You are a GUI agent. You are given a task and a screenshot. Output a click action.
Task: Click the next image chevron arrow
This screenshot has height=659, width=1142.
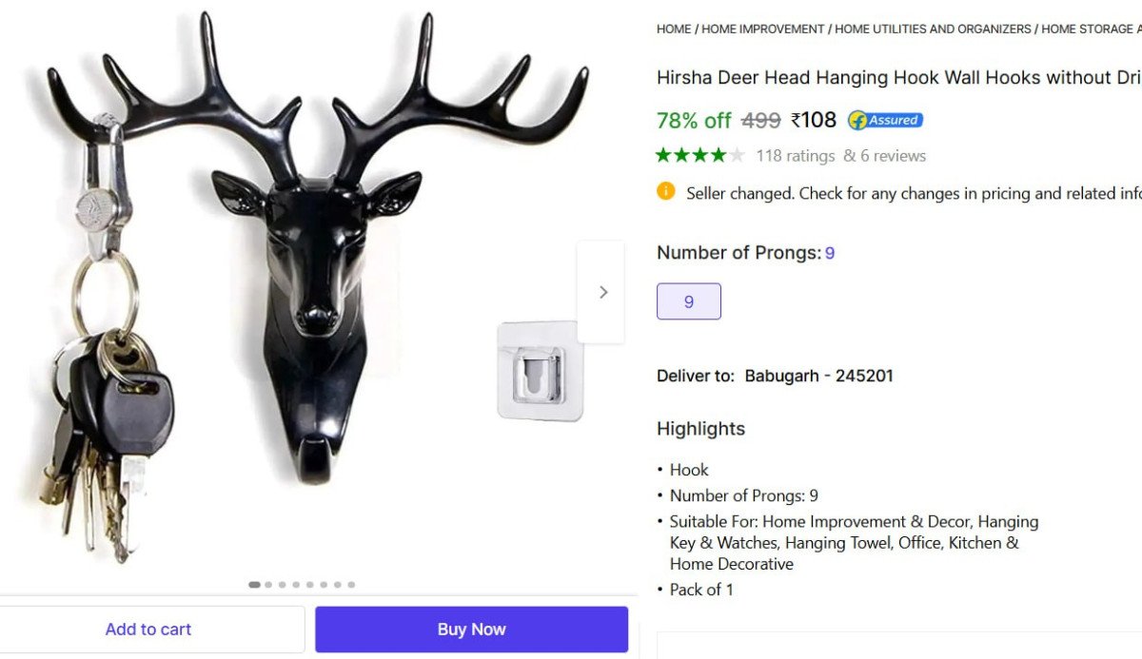click(602, 292)
